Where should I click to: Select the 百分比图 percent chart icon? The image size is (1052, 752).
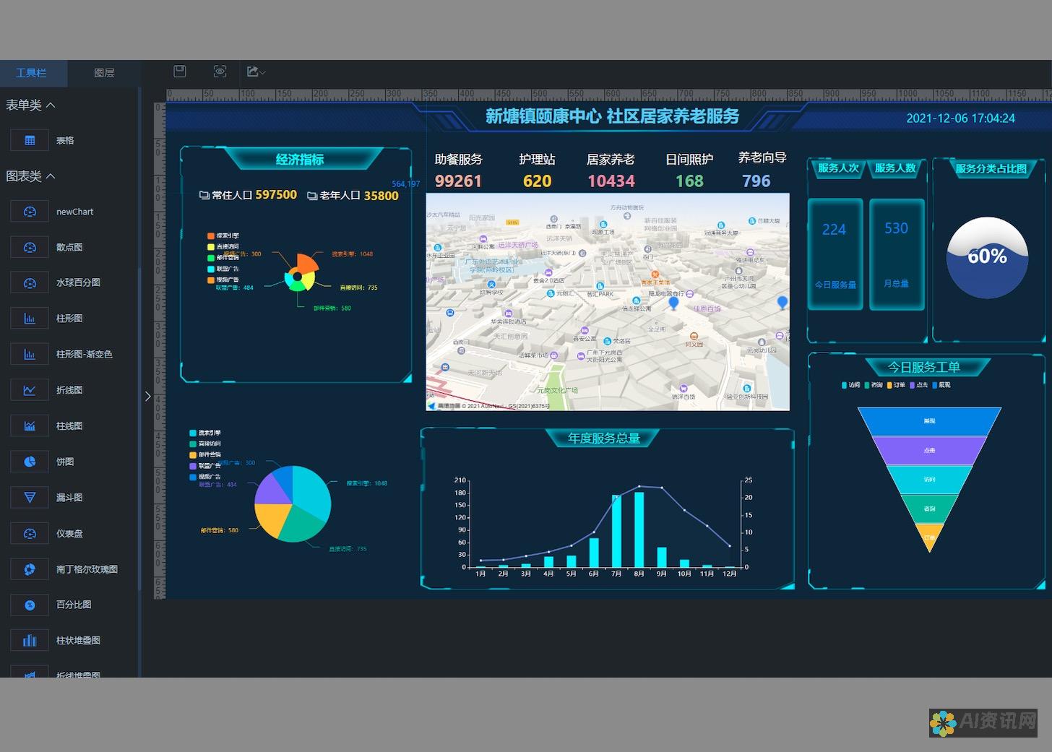pos(30,605)
